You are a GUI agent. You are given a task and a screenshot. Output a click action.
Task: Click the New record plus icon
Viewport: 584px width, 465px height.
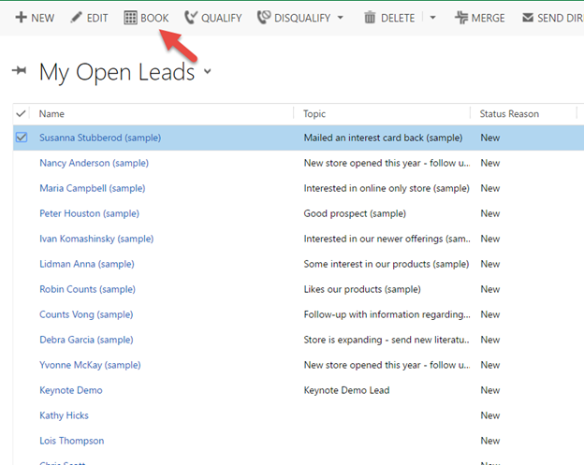(21, 18)
